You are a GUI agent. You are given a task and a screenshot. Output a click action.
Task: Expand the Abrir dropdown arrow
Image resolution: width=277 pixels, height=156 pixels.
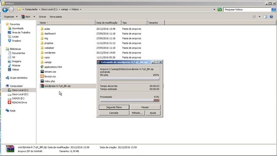point(34,16)
